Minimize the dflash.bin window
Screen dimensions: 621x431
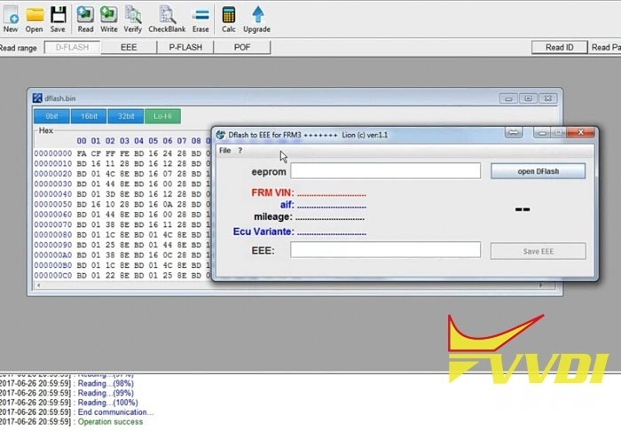pos(508,98)
